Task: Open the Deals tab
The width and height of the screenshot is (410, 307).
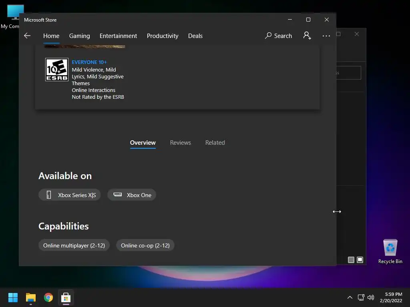Action: [195, 36]
